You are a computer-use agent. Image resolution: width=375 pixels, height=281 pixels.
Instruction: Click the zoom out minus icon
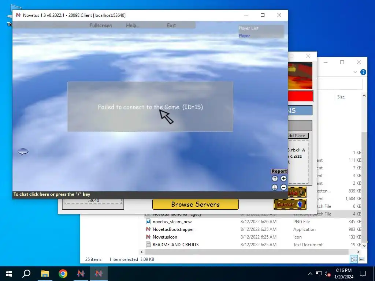pos(284,187)
